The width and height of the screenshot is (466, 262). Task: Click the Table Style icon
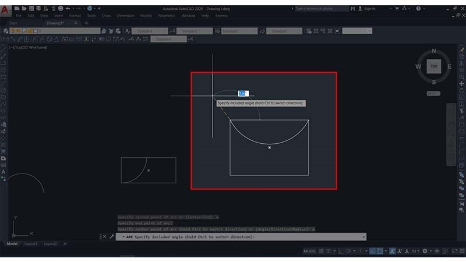coord(217,31)
